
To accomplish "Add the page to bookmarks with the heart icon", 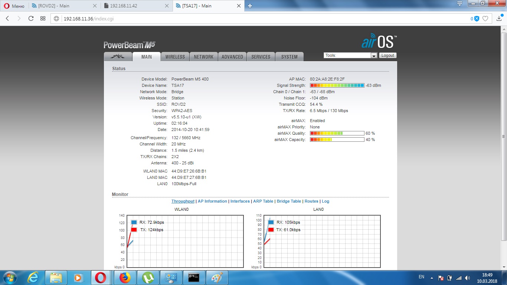I will click(485, 19).
